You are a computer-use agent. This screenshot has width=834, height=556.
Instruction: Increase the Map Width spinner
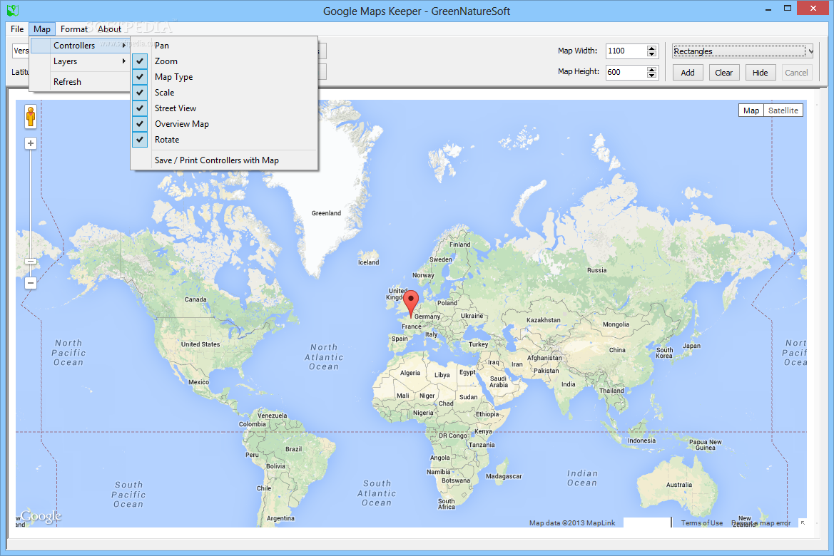pyautogui.click(x=652, y=48)
